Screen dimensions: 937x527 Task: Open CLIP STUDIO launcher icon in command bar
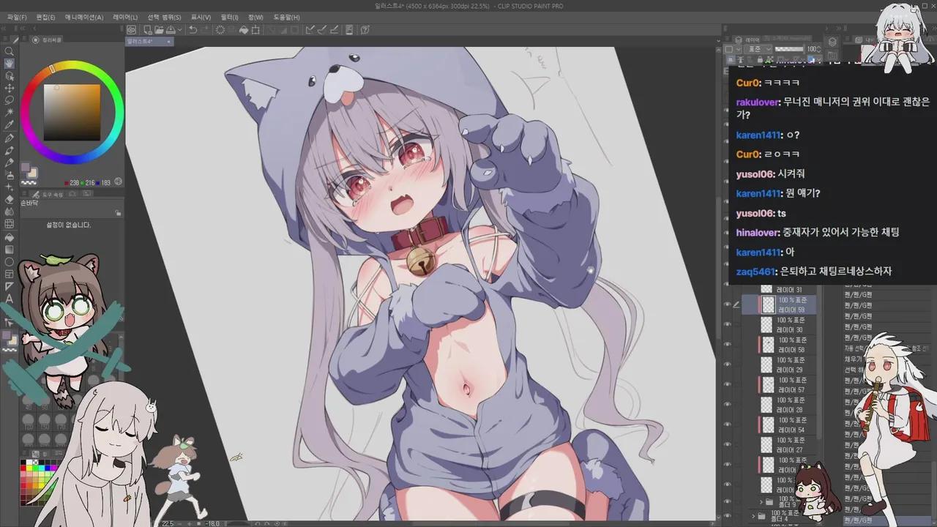coord(131,30)
